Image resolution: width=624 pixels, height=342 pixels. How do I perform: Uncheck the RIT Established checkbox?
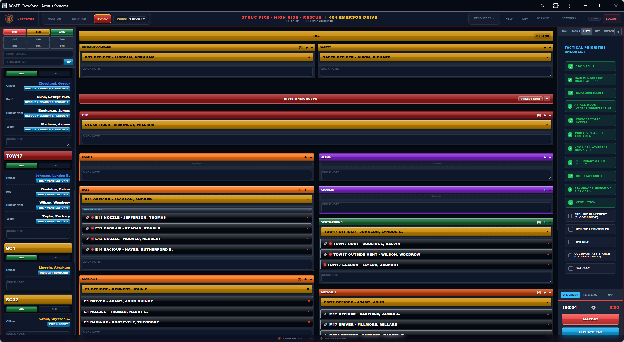571,176
